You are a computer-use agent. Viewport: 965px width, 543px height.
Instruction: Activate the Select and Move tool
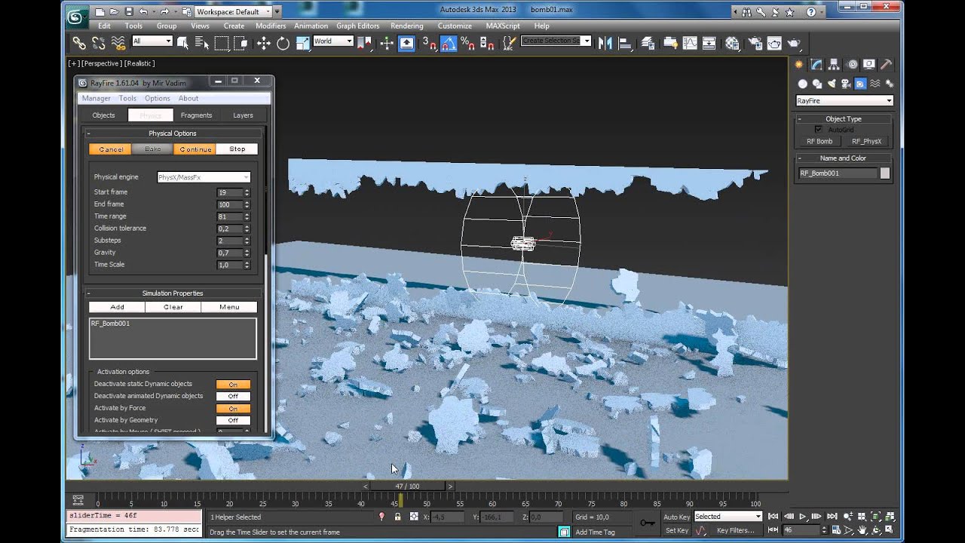pyautogui.click(x=263, y=43)
